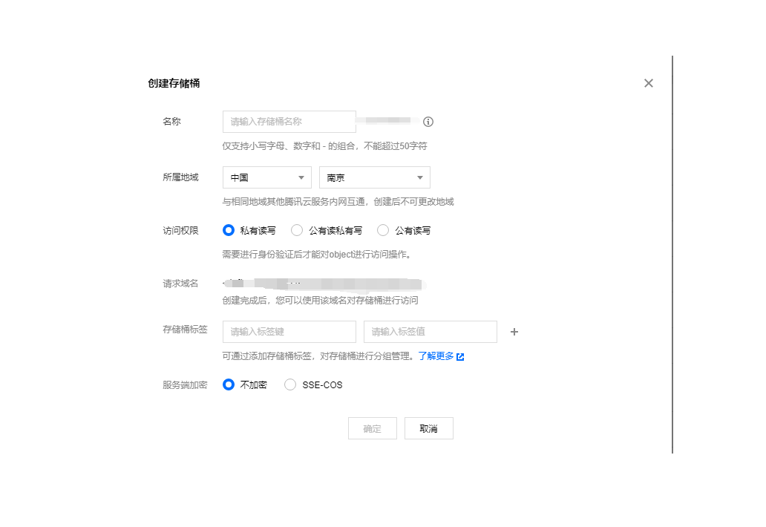The width and height of the screenshot is (766, 527).
Task: Click the blurred 请求域名 domain text
Action: [x=323, y=284]
